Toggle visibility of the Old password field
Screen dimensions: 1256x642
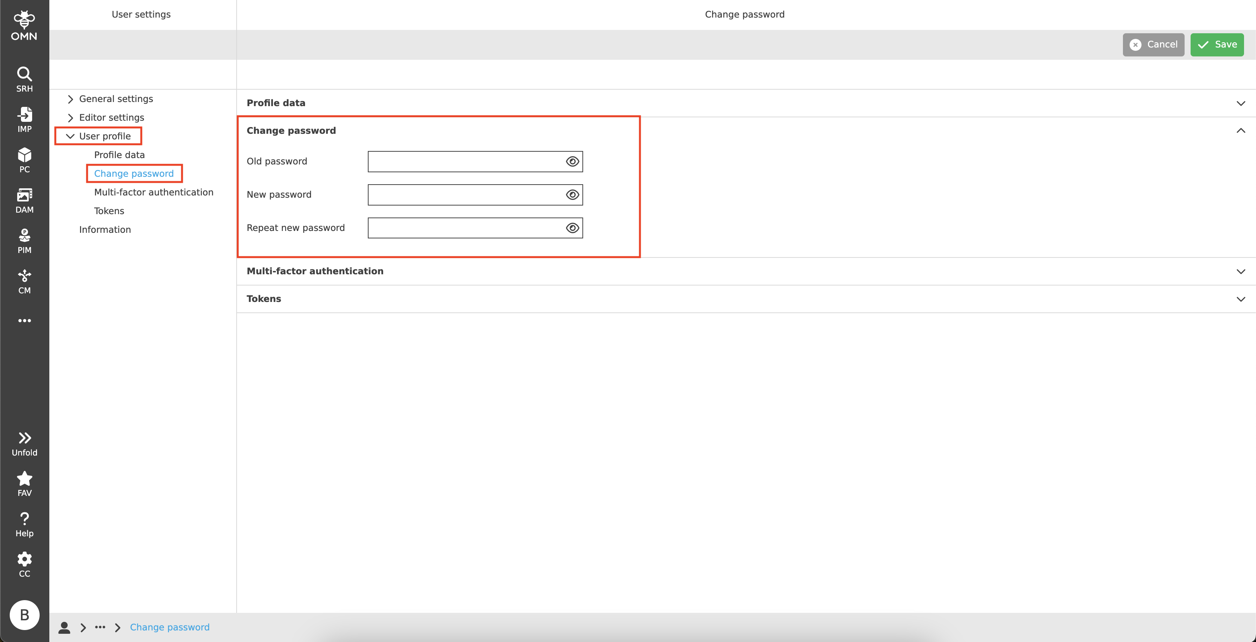(x=572, y=161)
